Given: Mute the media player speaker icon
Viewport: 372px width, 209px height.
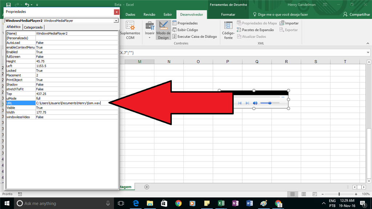Looking at the screenshot, I should pyautogui.click(x=255, y=103).
